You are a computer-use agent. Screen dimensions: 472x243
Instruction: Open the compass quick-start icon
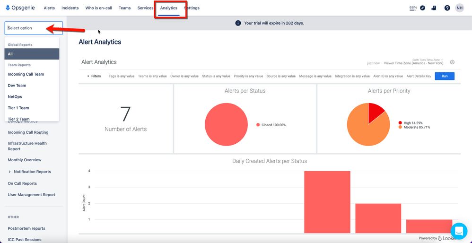[422, 8]
